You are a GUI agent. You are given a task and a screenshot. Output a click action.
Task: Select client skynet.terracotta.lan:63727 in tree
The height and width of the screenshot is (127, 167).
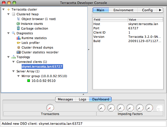(42, 67)
